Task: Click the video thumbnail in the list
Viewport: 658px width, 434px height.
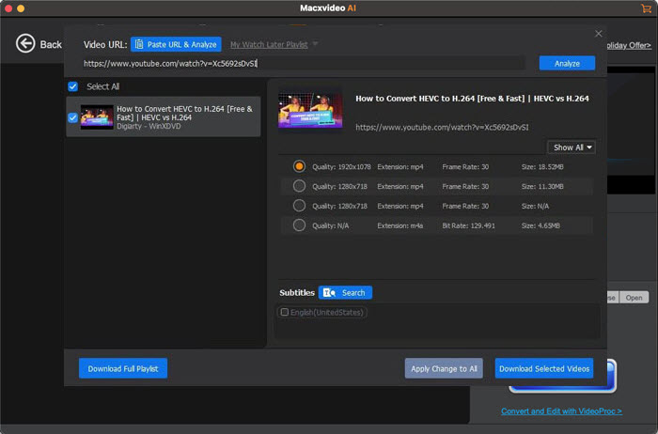Action: 97,117
